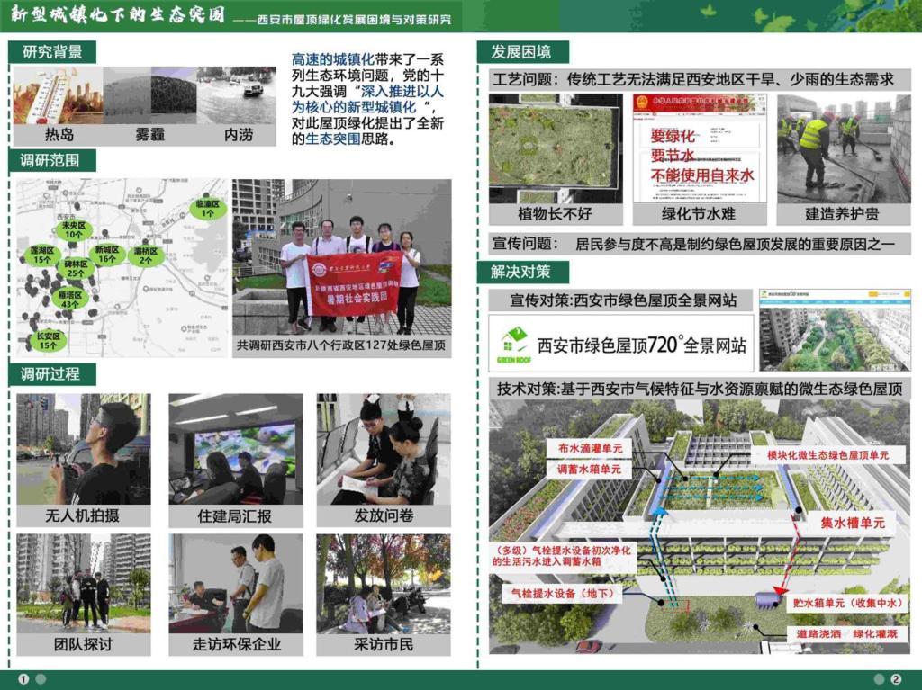Click the Green Roof house logo
The width and height of the screenshot is (922, 690).
click(514, 343)
